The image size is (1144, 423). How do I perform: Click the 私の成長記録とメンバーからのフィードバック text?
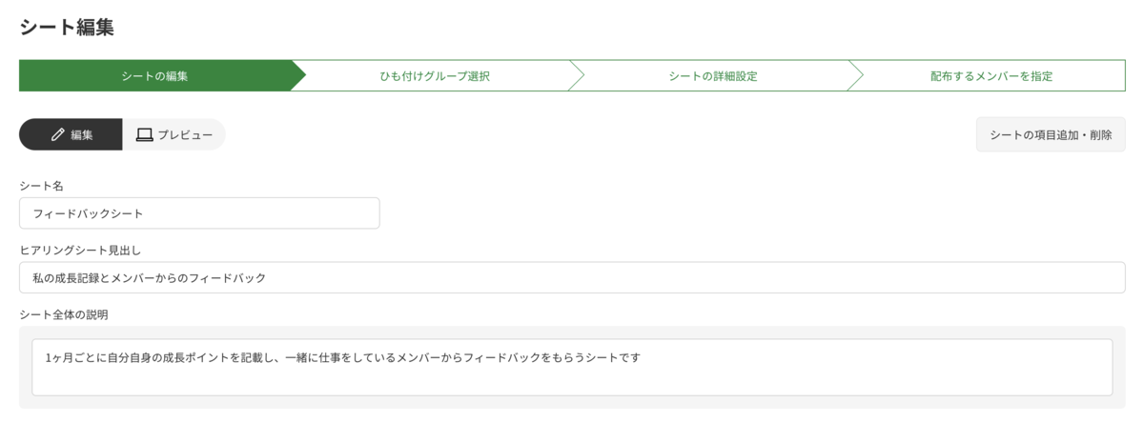coord(149,278)
